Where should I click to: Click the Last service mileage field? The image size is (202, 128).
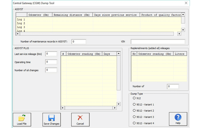click(51, 54)
